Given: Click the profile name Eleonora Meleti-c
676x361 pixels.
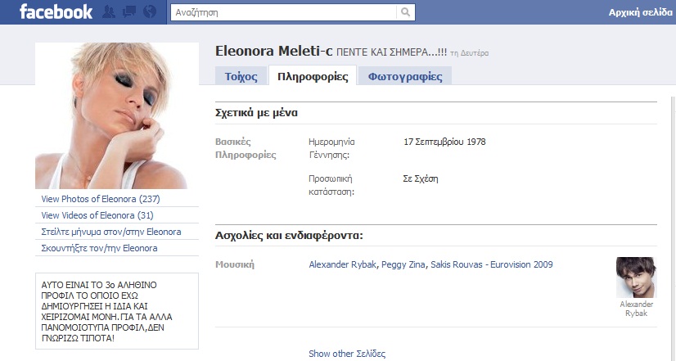Looking at the screenshot, I should pyautogui.click(x=274, y=51).
